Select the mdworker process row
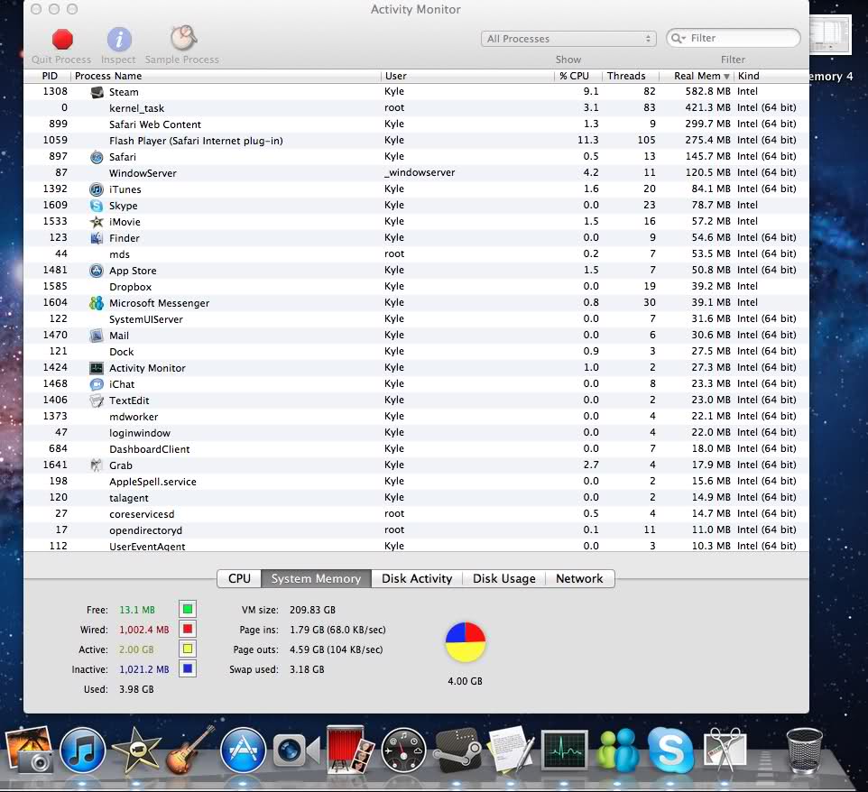868x792 pixels. tap(416, 417)
